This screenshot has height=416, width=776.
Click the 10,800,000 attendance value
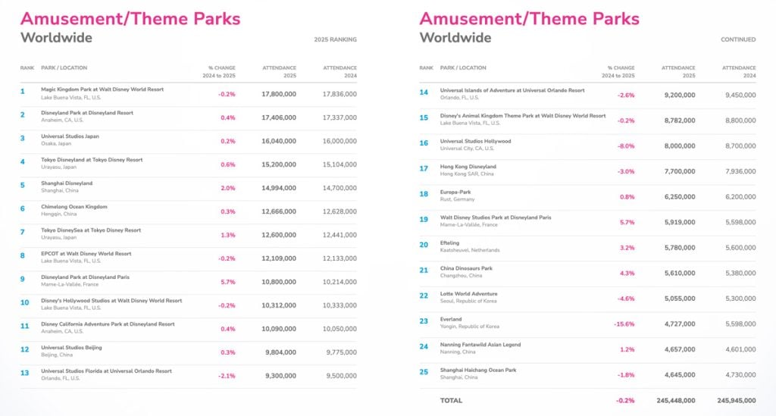click(279, 282)
